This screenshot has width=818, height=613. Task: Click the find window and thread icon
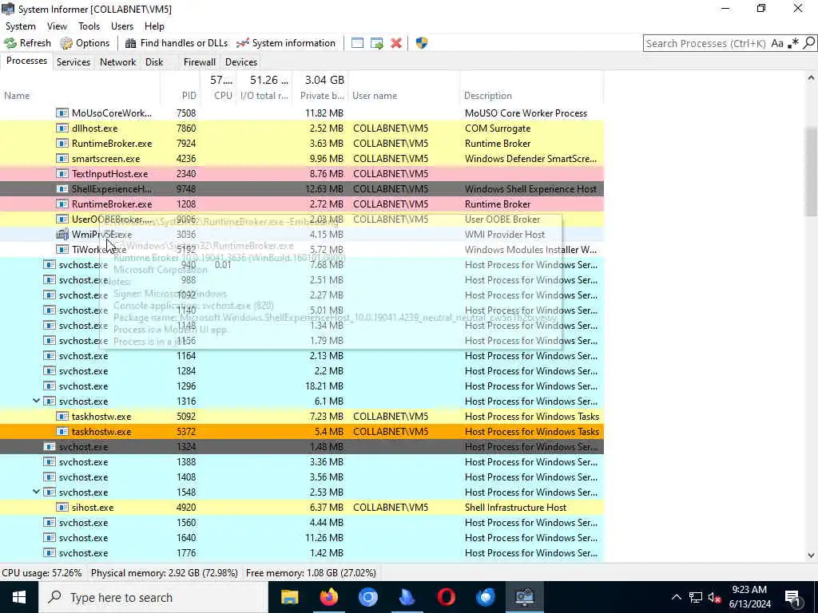click(x=377, y=43)
